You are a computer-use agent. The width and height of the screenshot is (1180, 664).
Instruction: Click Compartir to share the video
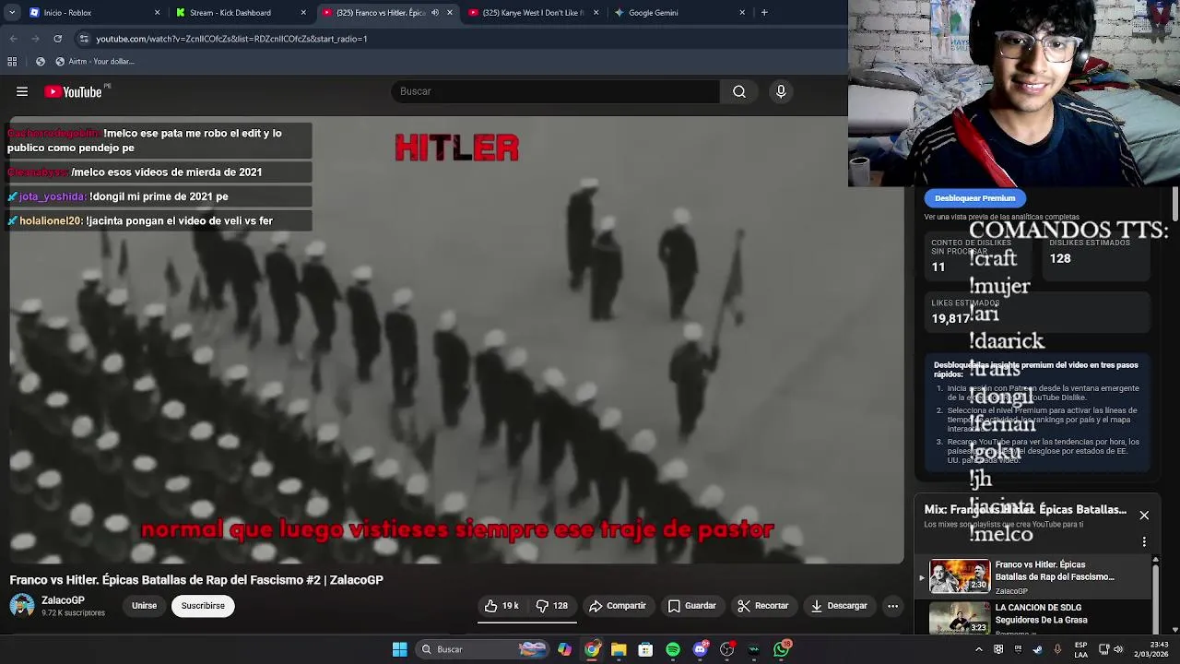coord(618,606)
